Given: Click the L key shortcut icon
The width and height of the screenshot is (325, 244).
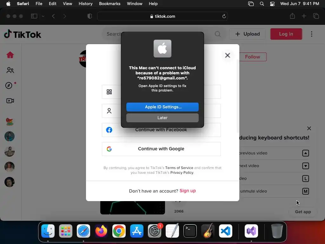Looking at the screenshot, I should click(x=306, y=179).
